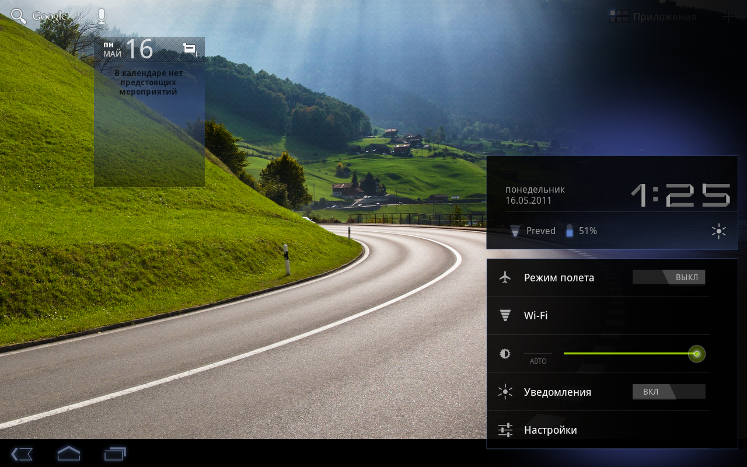The width and height of the screenshot is (747, 467).
Task: Enable АВТО brightness mode
Action: click(x=537, y=357)
